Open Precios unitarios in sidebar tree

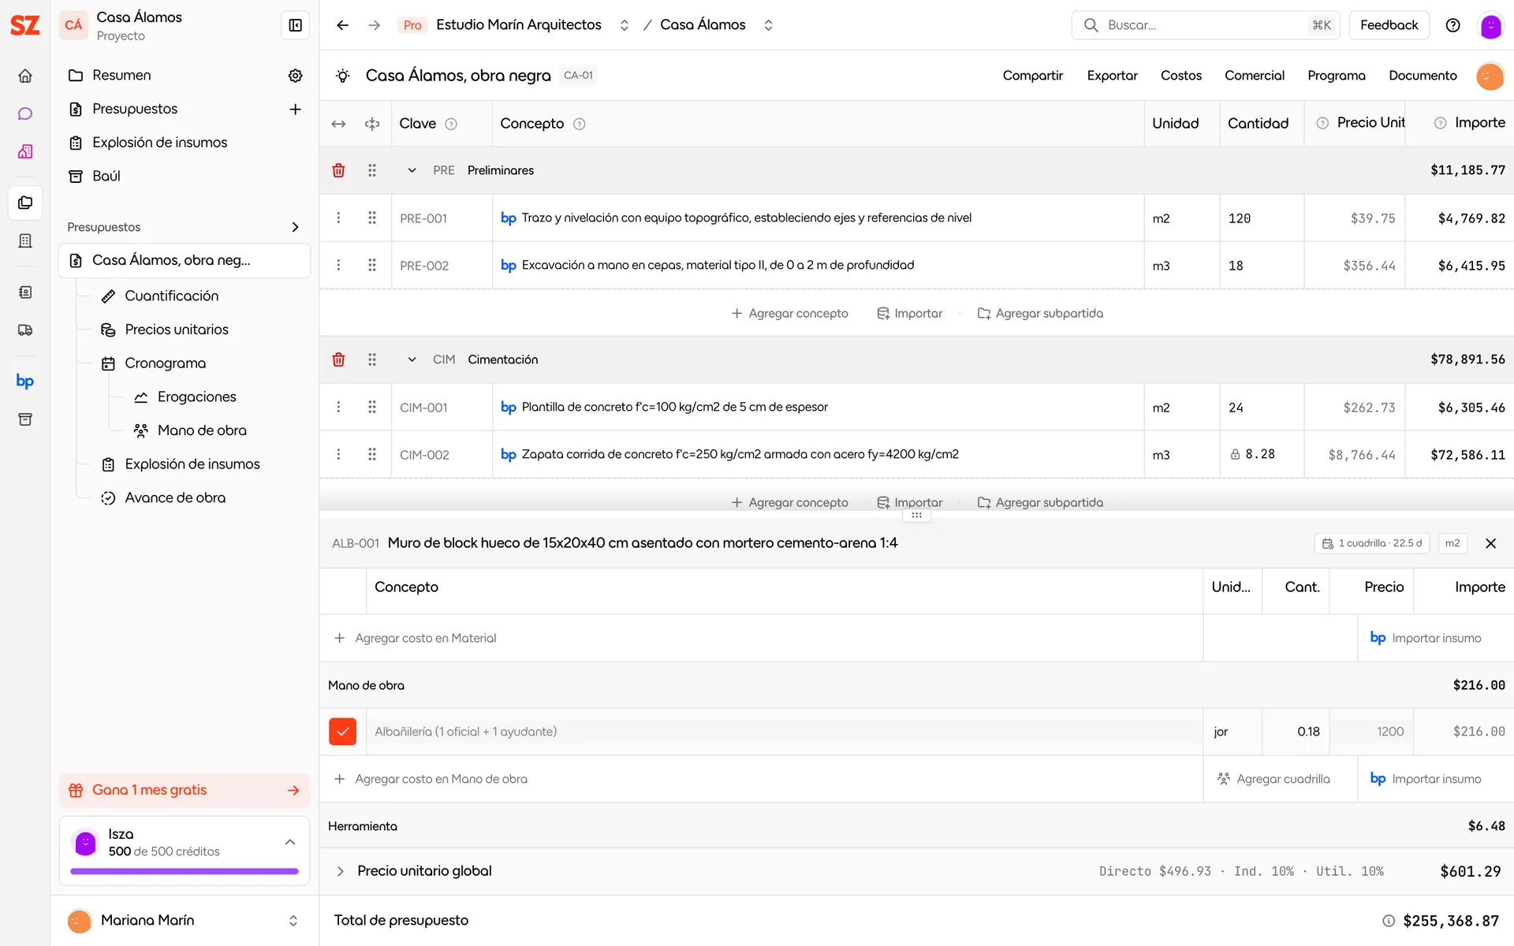click(x=177, y=330)
